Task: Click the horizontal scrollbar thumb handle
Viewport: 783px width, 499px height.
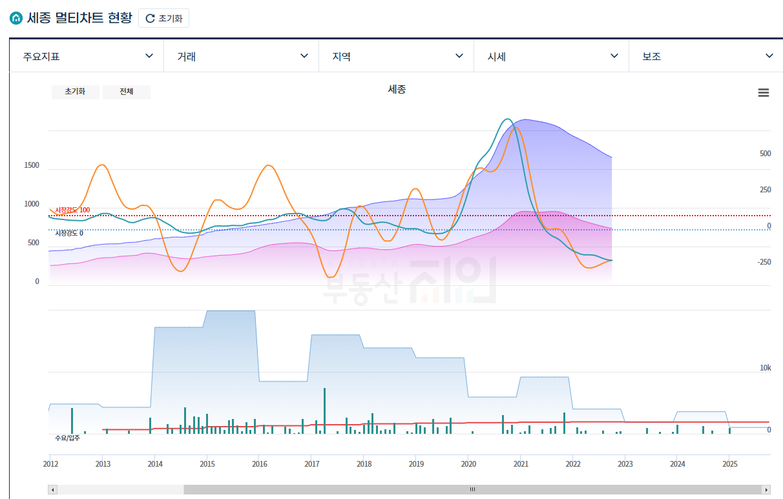Action: pos(472,489)
